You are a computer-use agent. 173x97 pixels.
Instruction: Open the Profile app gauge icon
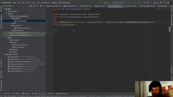coord(145,3)
